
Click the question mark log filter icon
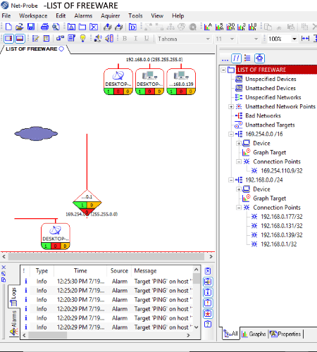[208, 324]
